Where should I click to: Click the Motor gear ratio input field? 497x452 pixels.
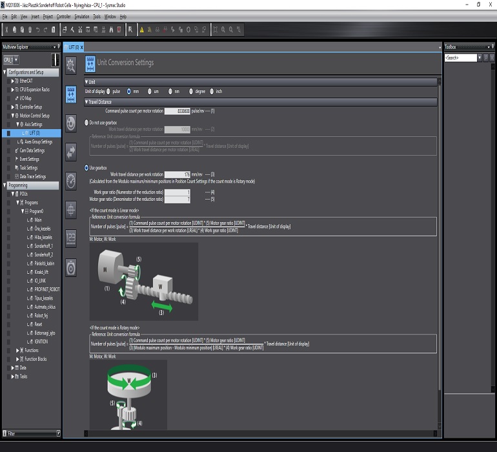click(x=177, y=199)
